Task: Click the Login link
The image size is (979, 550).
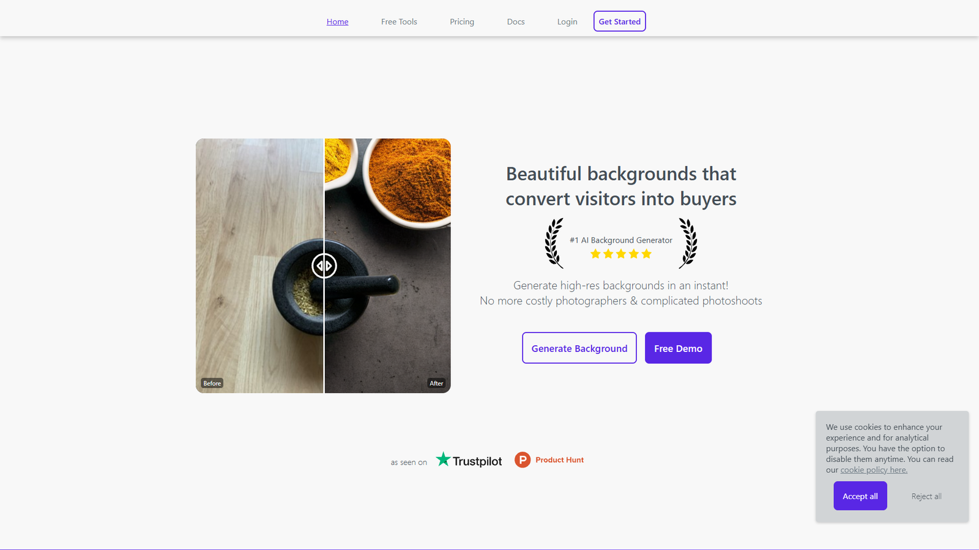Action: click(567, 21)
